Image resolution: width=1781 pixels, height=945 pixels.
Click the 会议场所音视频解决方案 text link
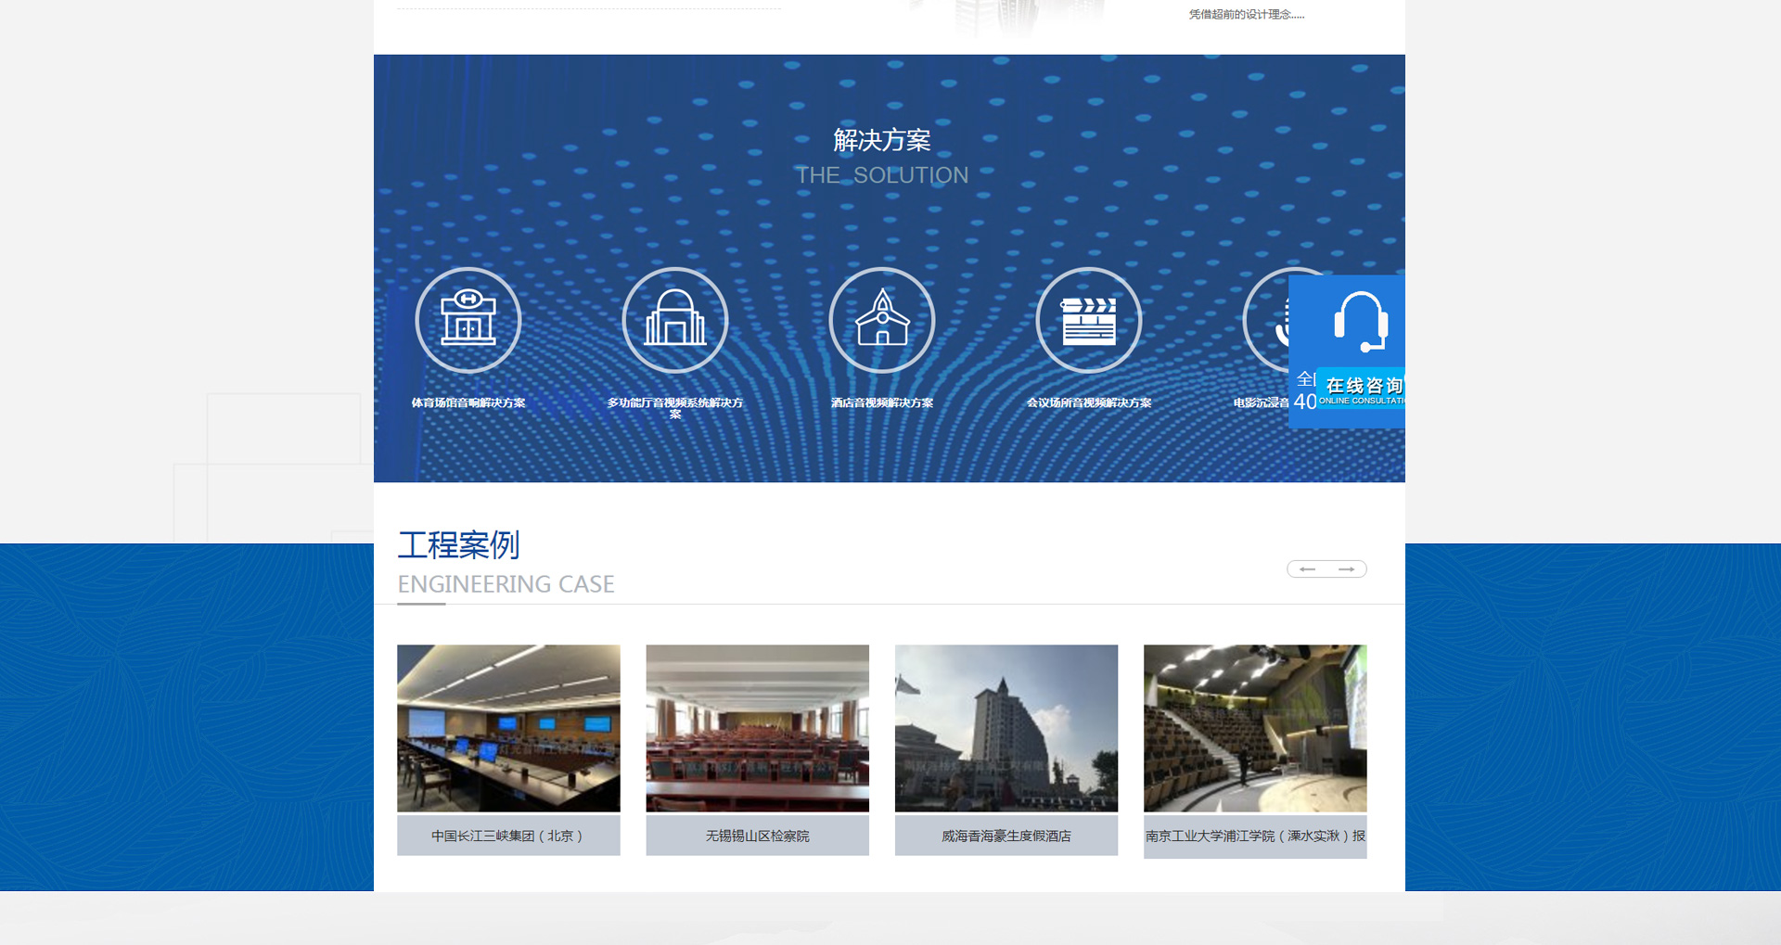[1088, 402]
